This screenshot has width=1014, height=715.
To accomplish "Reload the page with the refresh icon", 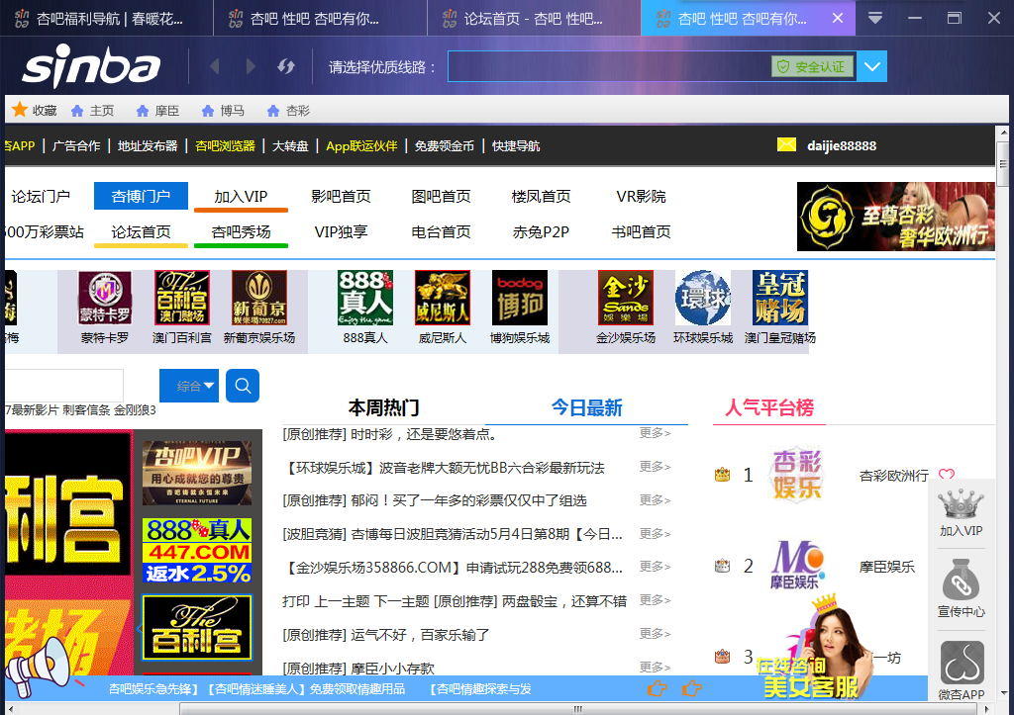I will click(x=286, y=66).
